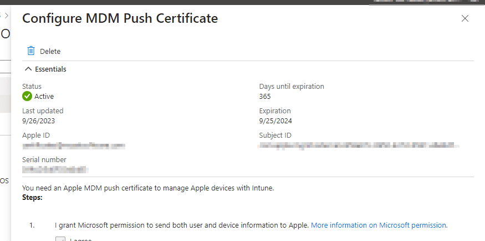Click the green Active status checkmark icon
485x241 pixels.
click(x=27, y=96)
